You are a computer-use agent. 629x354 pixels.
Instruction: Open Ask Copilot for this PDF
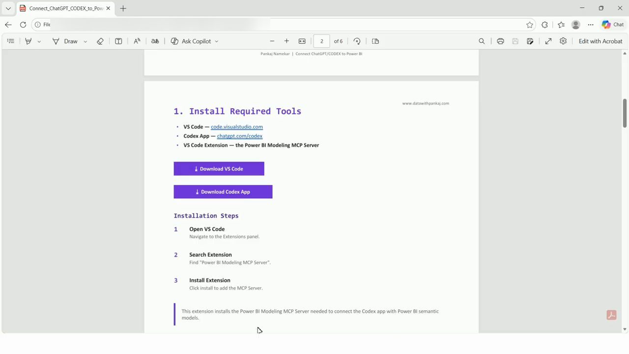(x=191, y=41)
